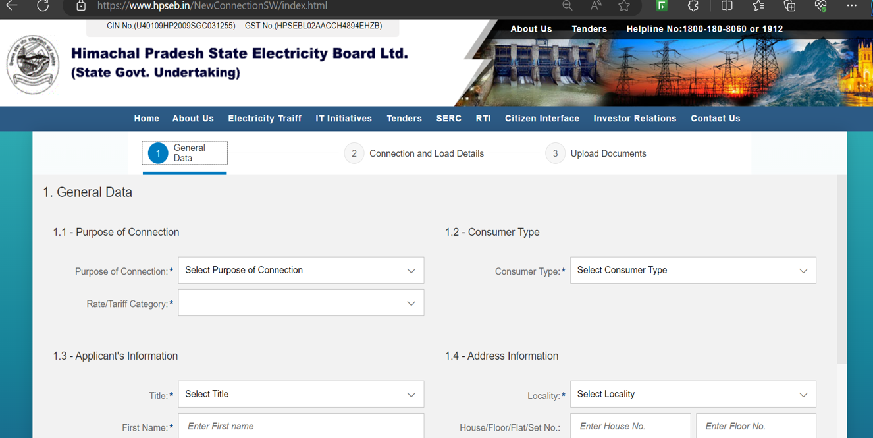This screenshot has width=873, height=438.
Task: Click step 1 circle icon
Action: 158,153
